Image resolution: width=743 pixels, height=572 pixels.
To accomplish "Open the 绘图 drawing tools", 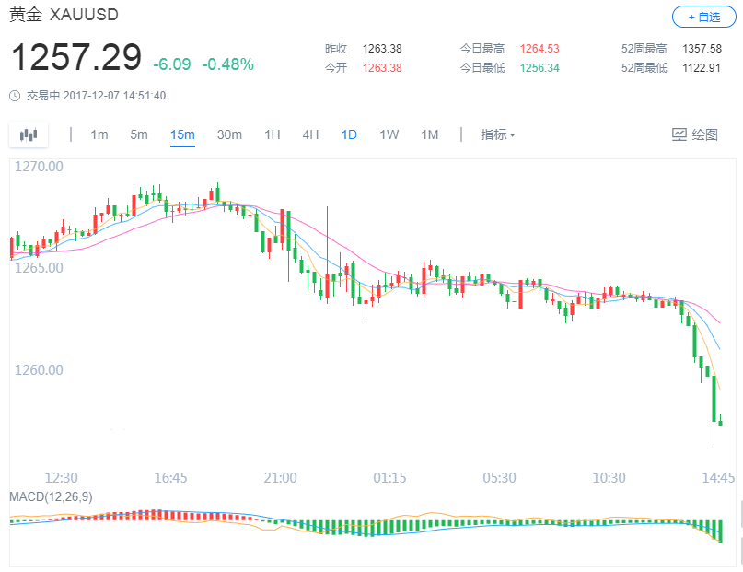I will pyautogui.click(x=695, y=134).
